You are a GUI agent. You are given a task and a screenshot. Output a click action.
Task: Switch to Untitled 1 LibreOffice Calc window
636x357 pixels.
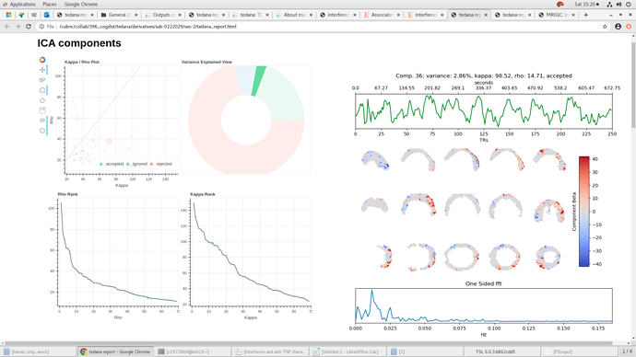pos(348,351)
